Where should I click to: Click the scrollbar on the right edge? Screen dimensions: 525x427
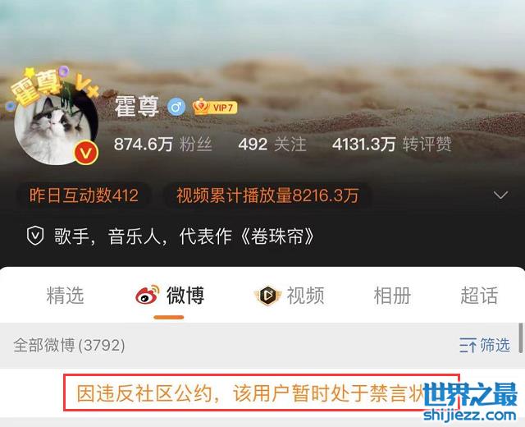[x=521, y=337]
